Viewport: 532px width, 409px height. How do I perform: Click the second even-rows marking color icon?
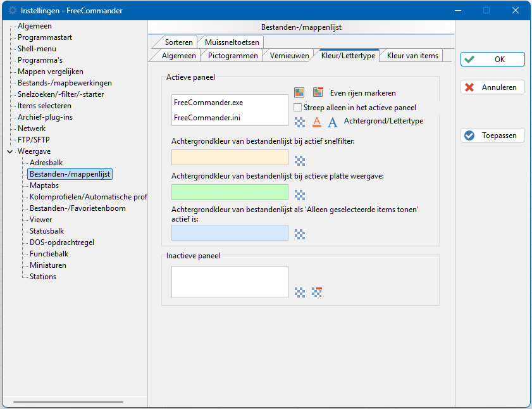[318, 92]
